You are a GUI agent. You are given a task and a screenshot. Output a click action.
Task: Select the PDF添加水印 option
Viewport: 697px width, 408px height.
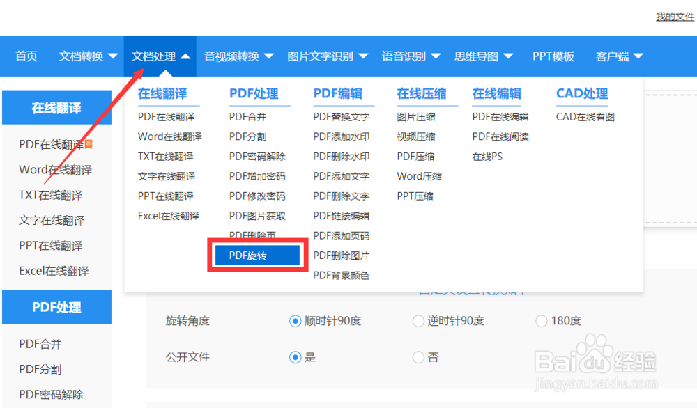(x=344, y=136)
